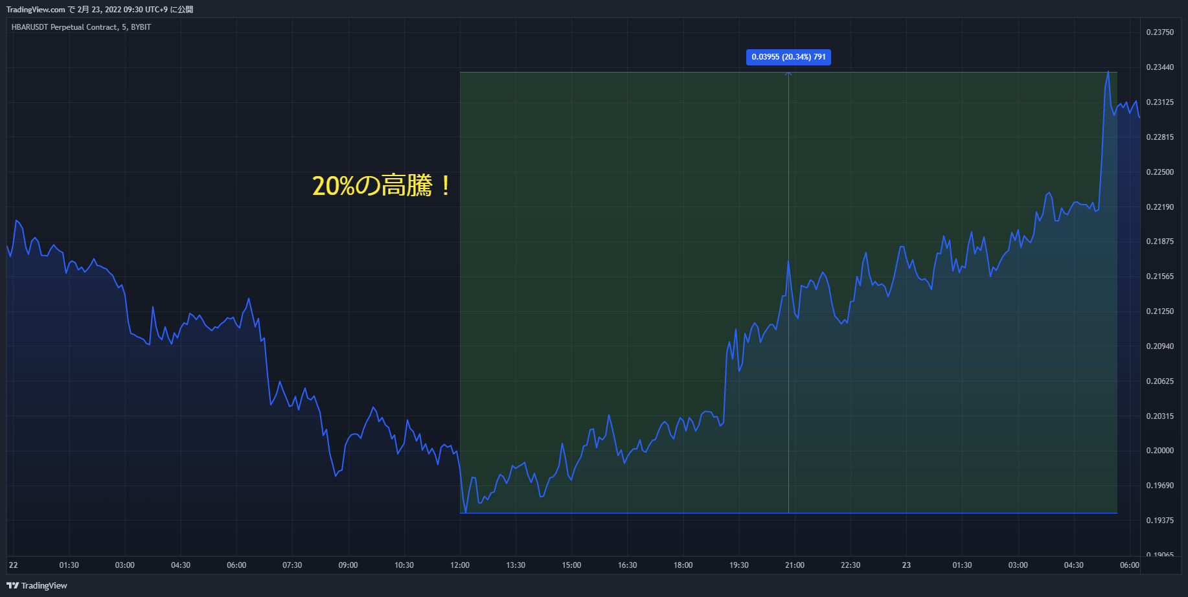Viewport: 1188px width, 597px height.
Task: Click price label 0.23750 on axis
Action: 1159,32
